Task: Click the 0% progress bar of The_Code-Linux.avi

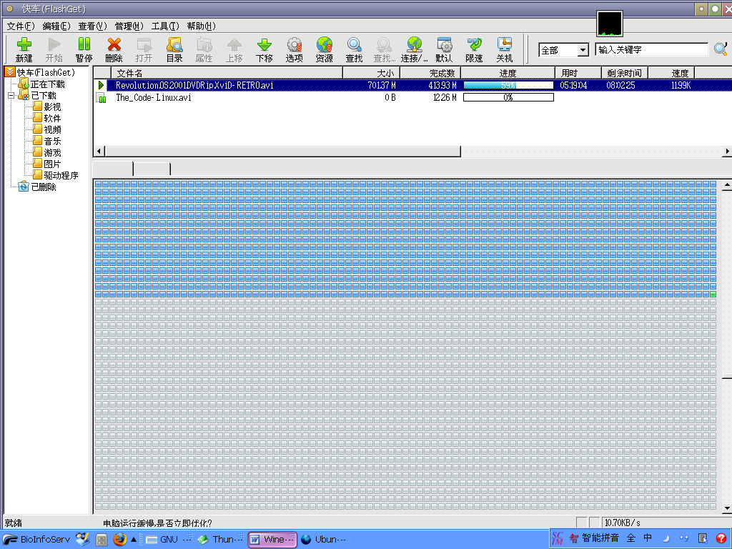Action: coord(508,97)
